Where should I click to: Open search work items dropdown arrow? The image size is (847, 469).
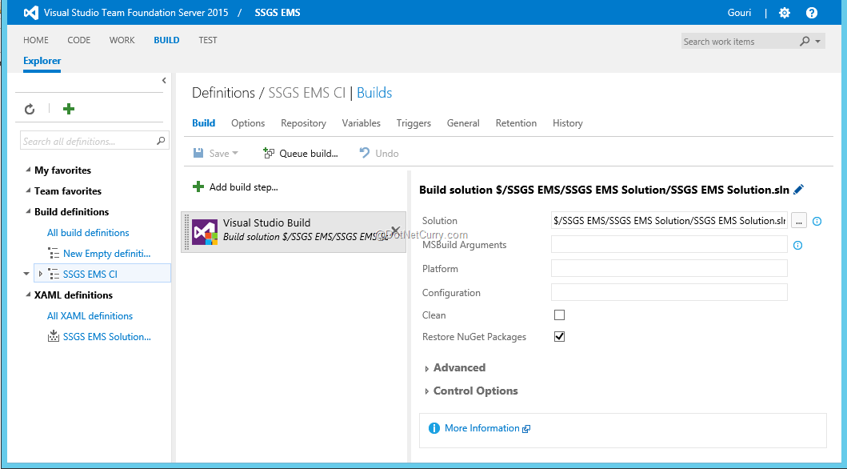pyautogui.click(x=817, y=41)
